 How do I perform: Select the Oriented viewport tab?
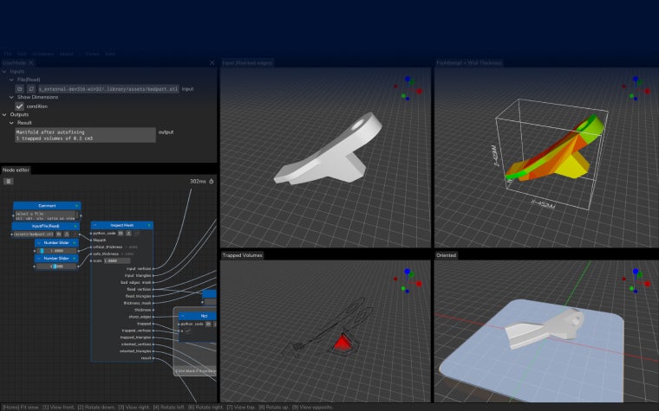point(447,255)
